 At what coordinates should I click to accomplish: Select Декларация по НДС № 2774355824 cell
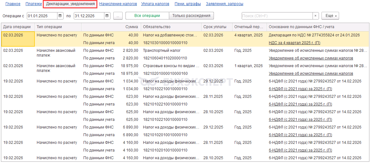314,35
